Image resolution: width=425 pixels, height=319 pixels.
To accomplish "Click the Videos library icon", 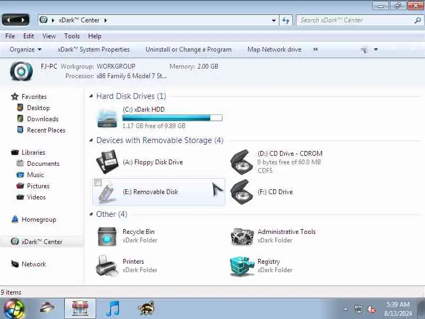I will (x=20, y=197).
